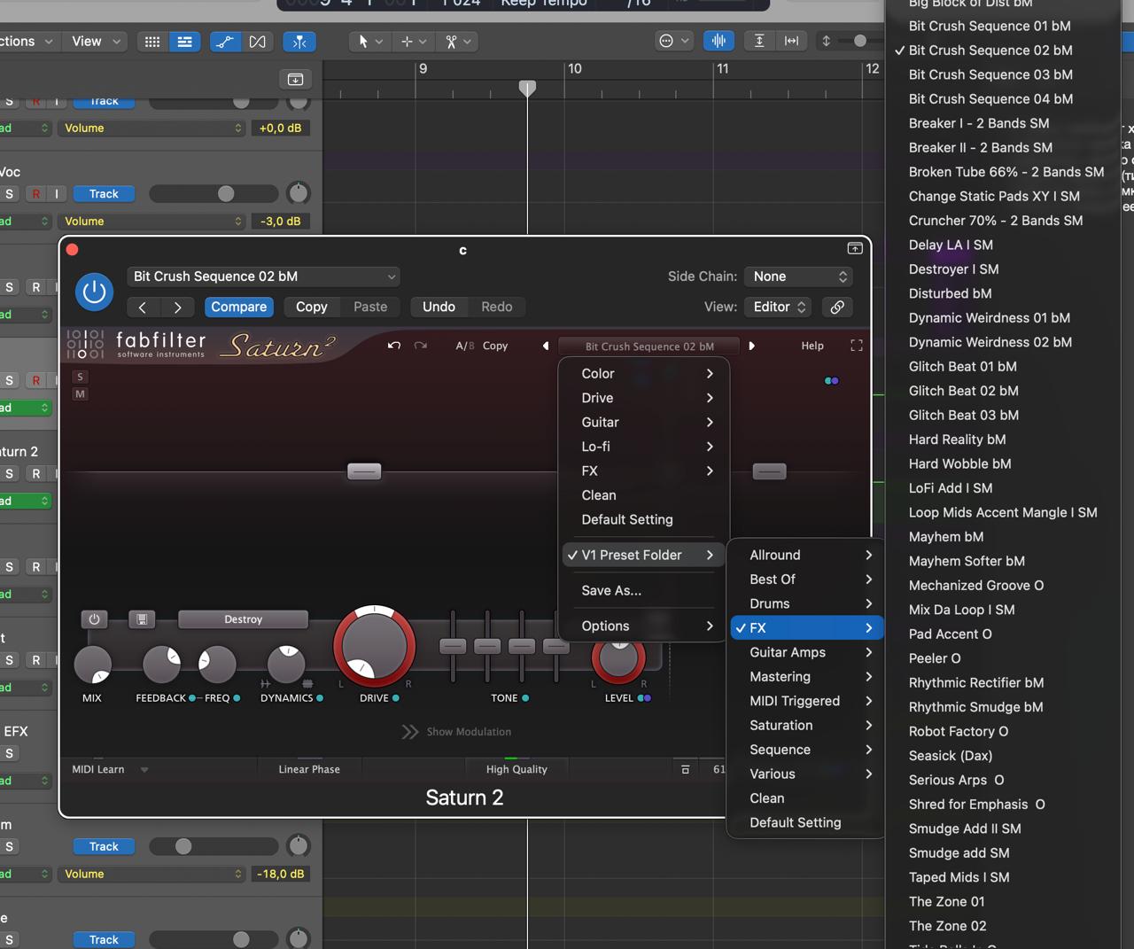This screenshot has height=949, width=1134.
Task: Open the MIDI Learn dropdown arrow
Action: [x=144, y=769]
